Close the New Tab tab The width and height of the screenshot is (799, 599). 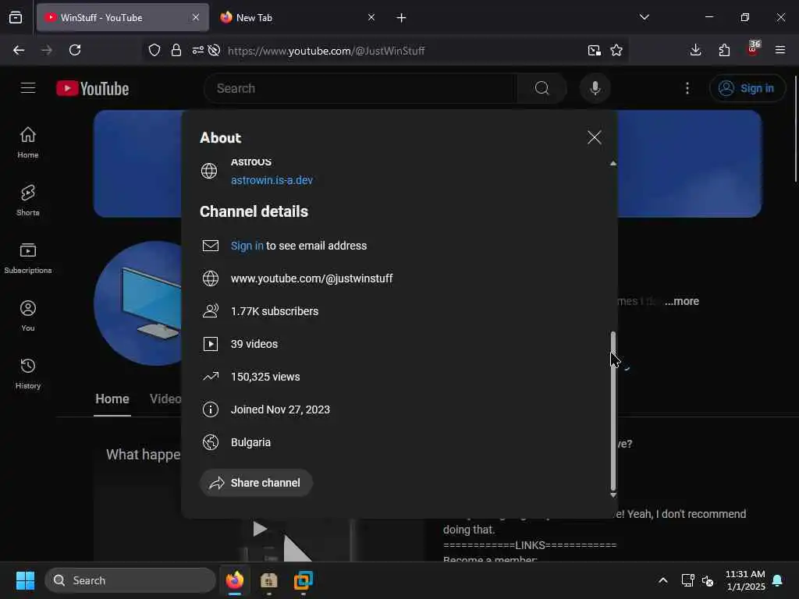[x=371, y=17]
